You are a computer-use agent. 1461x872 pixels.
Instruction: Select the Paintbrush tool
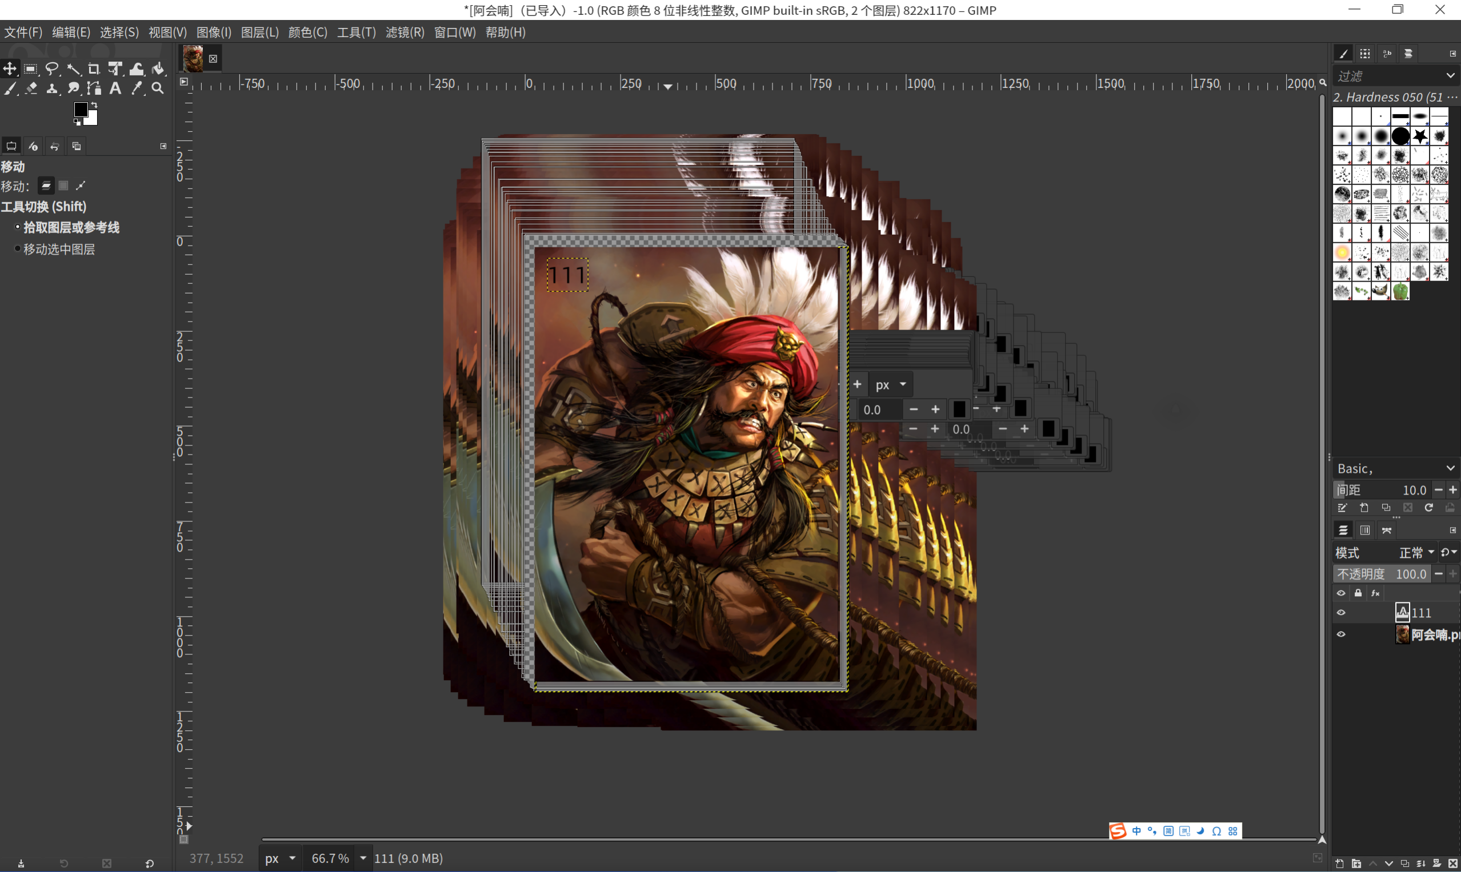click(x=10, y=88)
